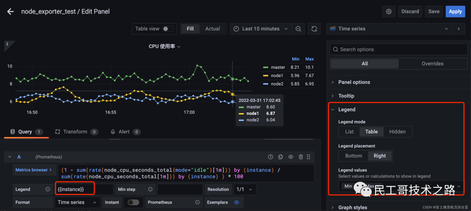Set Legend placement to Bottom
This screenshot has height=211, width=471.
(x=354, y=156)
